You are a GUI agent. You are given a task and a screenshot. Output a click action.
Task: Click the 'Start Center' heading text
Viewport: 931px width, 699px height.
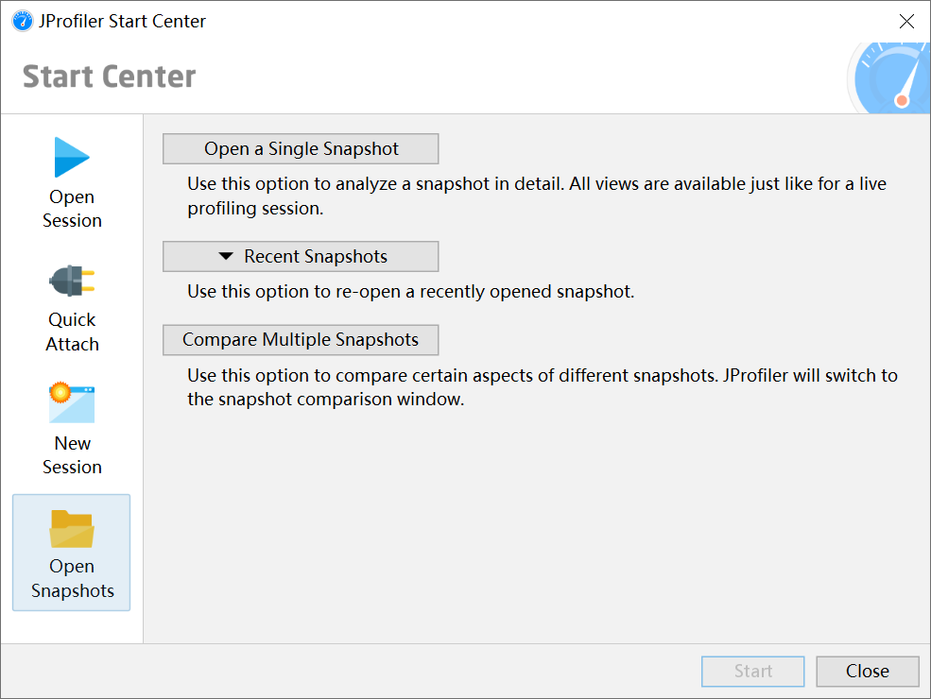pyautogui.click(x=110, y=77)
